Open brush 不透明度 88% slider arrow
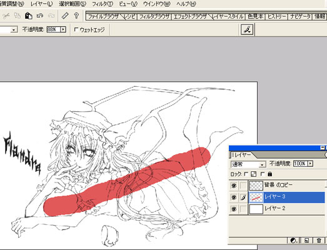The width and height of the screenshot is (327, 250). pyautogui.click(x=63, y=29)
